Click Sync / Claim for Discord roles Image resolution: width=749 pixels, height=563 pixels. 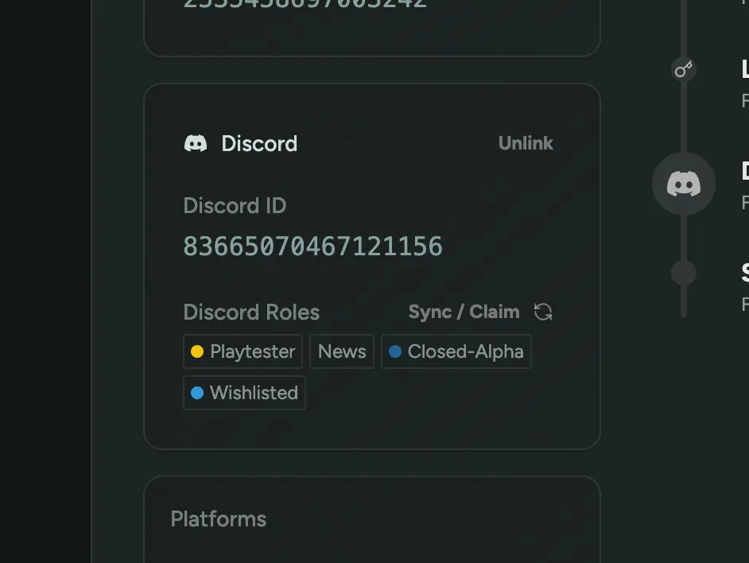(x=464, y=312)
